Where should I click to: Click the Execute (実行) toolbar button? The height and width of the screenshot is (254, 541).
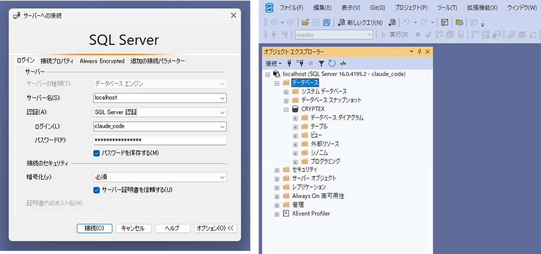pyautogui.click(x=395, y=35)
